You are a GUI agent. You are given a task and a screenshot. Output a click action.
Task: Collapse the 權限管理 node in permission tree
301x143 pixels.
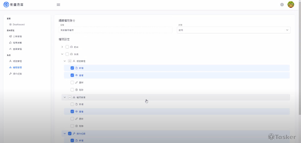[64, 97]
